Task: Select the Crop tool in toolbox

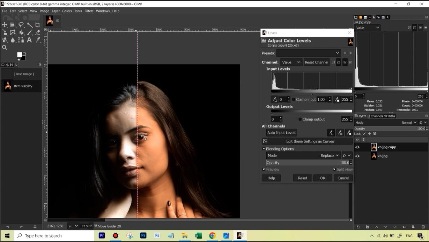Action: (38, 25)
